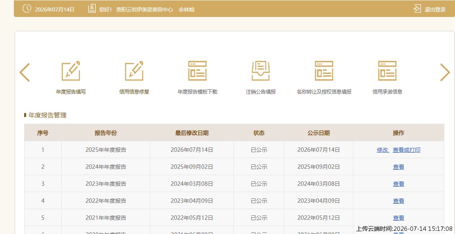The height and width of the screenshot is (234, 455).
Task: Open the 信用承诺信息 icon
Action: pos(387,71)
